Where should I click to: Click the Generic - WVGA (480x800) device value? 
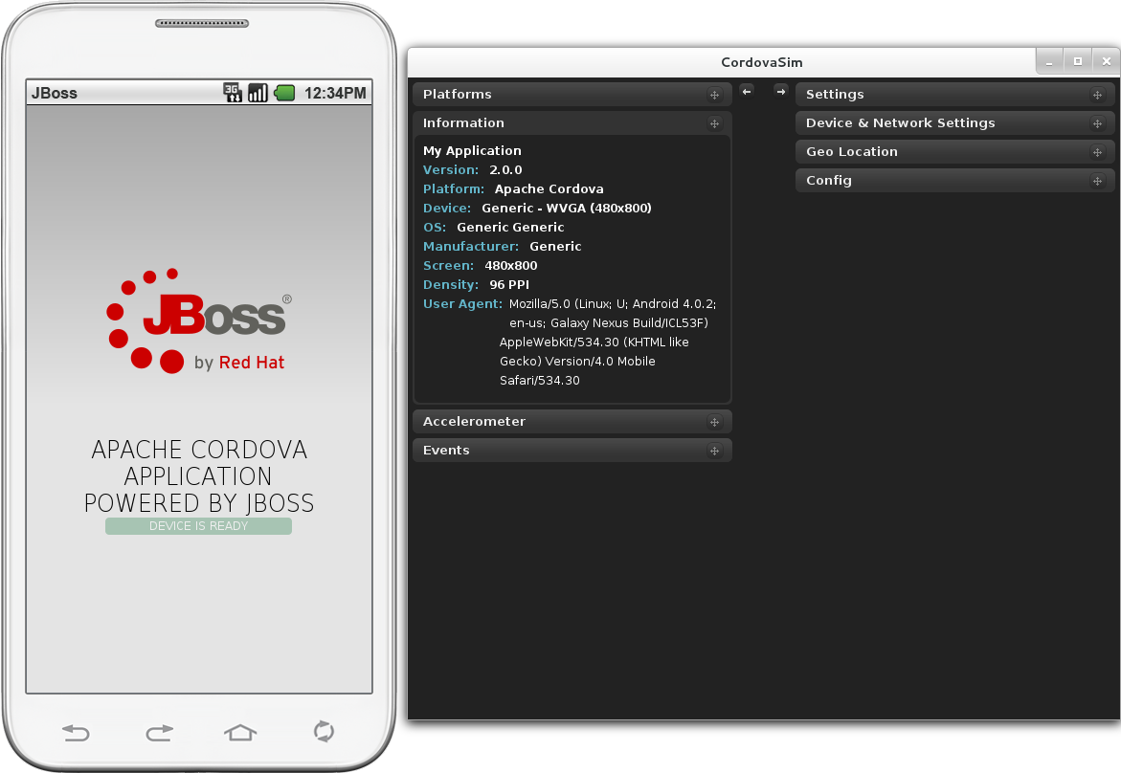click(566, 209)
